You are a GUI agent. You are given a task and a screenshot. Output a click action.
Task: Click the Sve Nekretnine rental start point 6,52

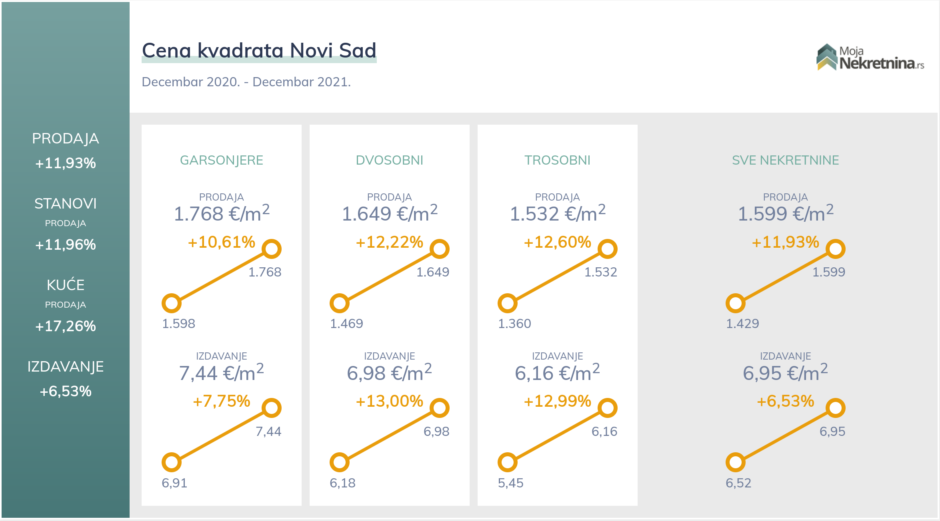(x=736, y=462)
